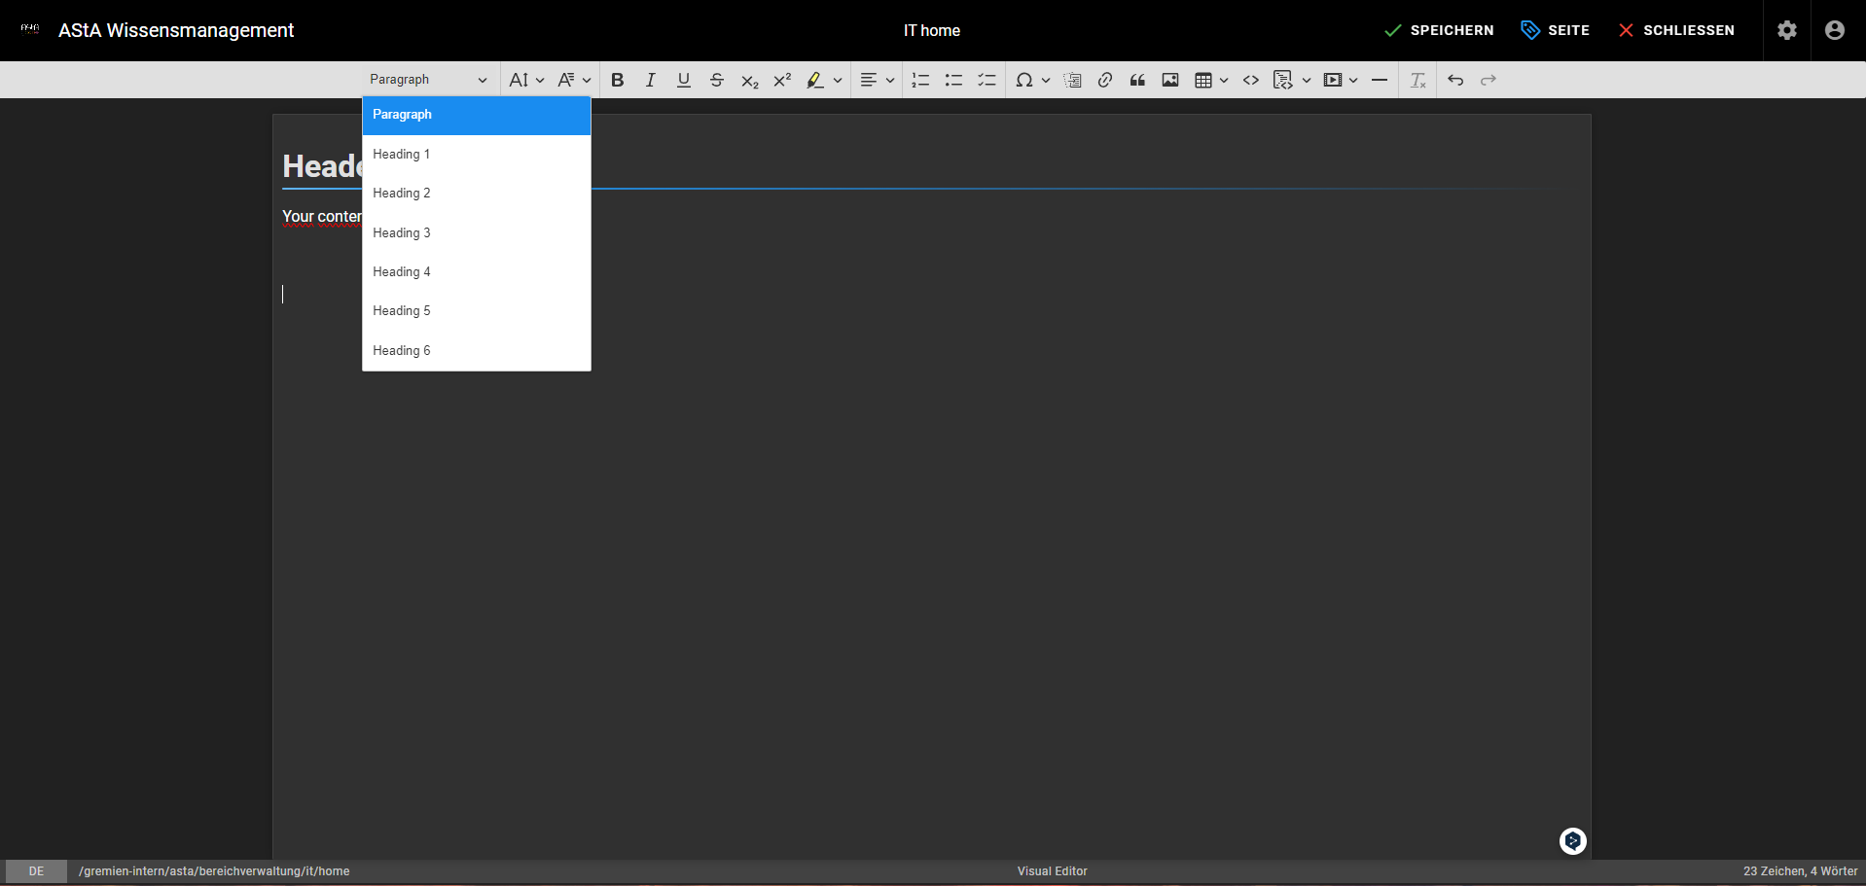Choose Heading 5 style

click(477, 311)
